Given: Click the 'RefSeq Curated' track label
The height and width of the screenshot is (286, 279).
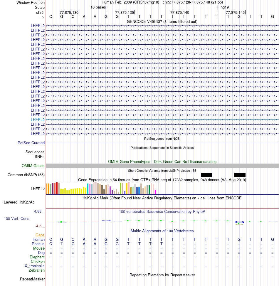Looking at the screenshot, I should click(31, 143).
